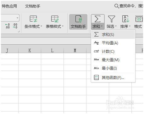The width and height of the screenshot is (144, 114).
Task: Expand the 表格样式 dropdown
Action: click(63, 26)
